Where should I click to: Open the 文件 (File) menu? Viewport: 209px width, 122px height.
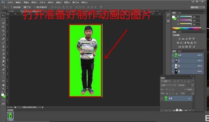point(10,2)
